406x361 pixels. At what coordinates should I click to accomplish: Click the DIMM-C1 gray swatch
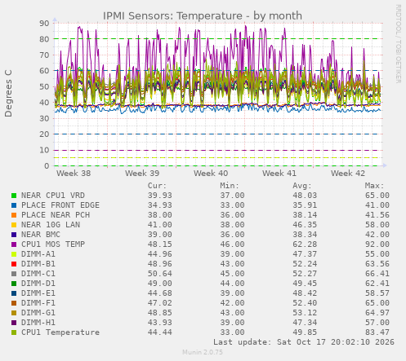[14, 274]
